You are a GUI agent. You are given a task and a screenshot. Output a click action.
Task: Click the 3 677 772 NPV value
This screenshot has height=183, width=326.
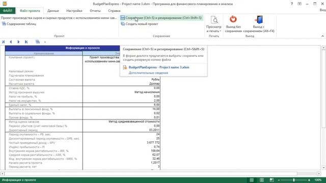tap(153, 142)
